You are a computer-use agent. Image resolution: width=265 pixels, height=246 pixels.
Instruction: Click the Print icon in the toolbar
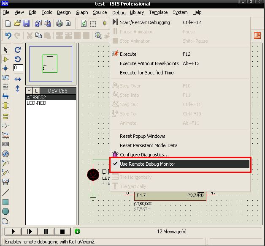point(59,23)
